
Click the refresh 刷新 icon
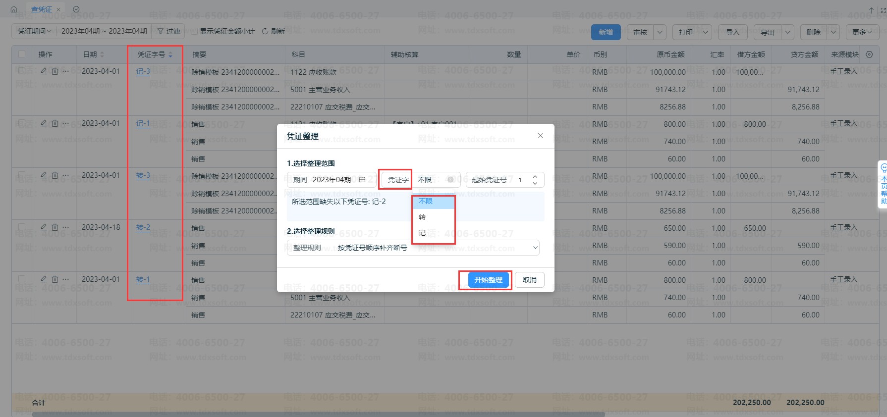(265, 31)
